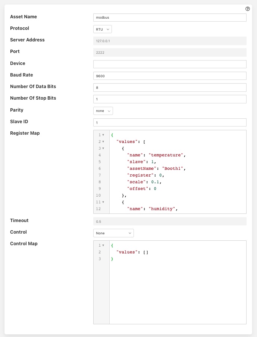Viewport: 257px width, 337px height.
Task: Click the greyed-out Server Address field
Action: pos(170,41)
